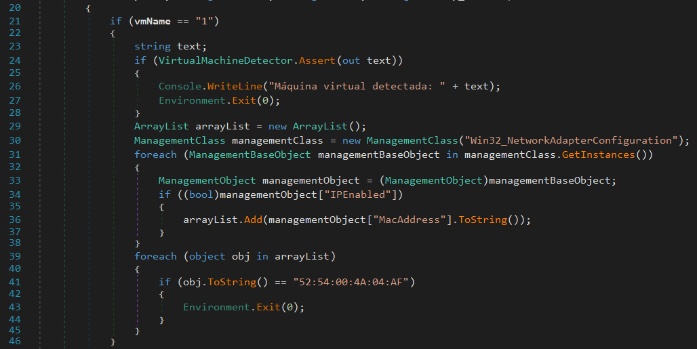Click the GetInstances method call

pos(598,155)
